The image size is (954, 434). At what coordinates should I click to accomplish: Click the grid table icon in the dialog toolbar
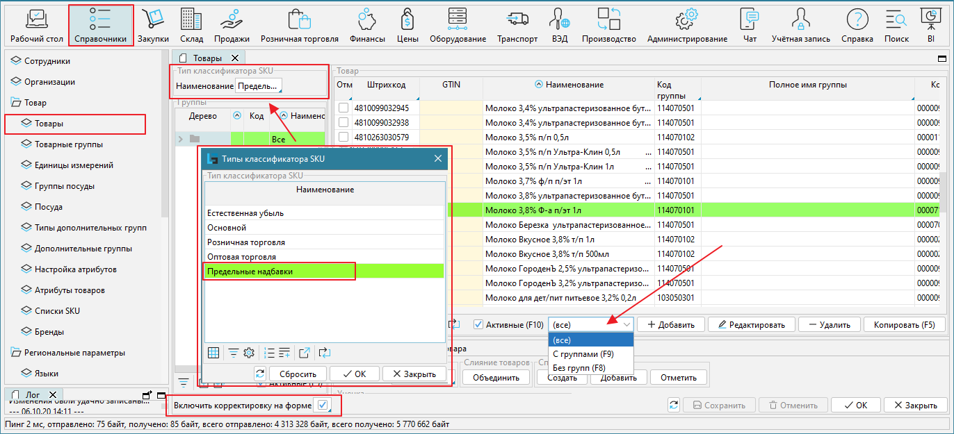pos(214,353)
